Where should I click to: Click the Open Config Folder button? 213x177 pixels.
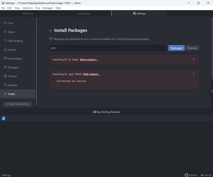[17, 104]
